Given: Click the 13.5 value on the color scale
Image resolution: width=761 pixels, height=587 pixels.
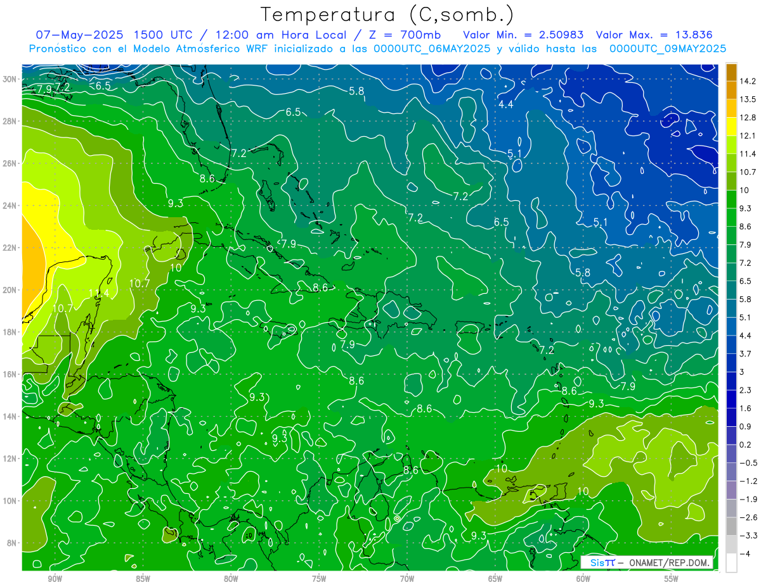Looking at the screenshot, I should (748, 99).
